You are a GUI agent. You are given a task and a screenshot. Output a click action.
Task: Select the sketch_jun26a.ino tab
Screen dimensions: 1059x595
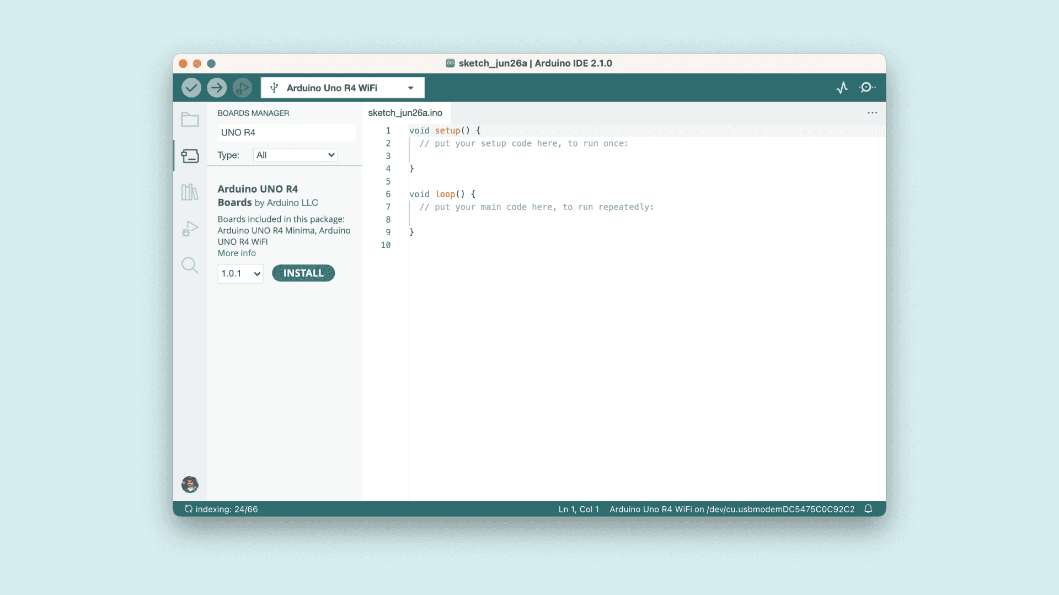coord(405,113)
